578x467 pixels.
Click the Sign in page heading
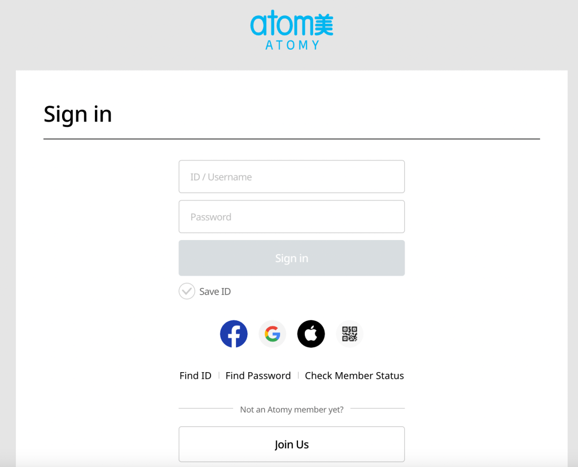click(x=78, y=114)
